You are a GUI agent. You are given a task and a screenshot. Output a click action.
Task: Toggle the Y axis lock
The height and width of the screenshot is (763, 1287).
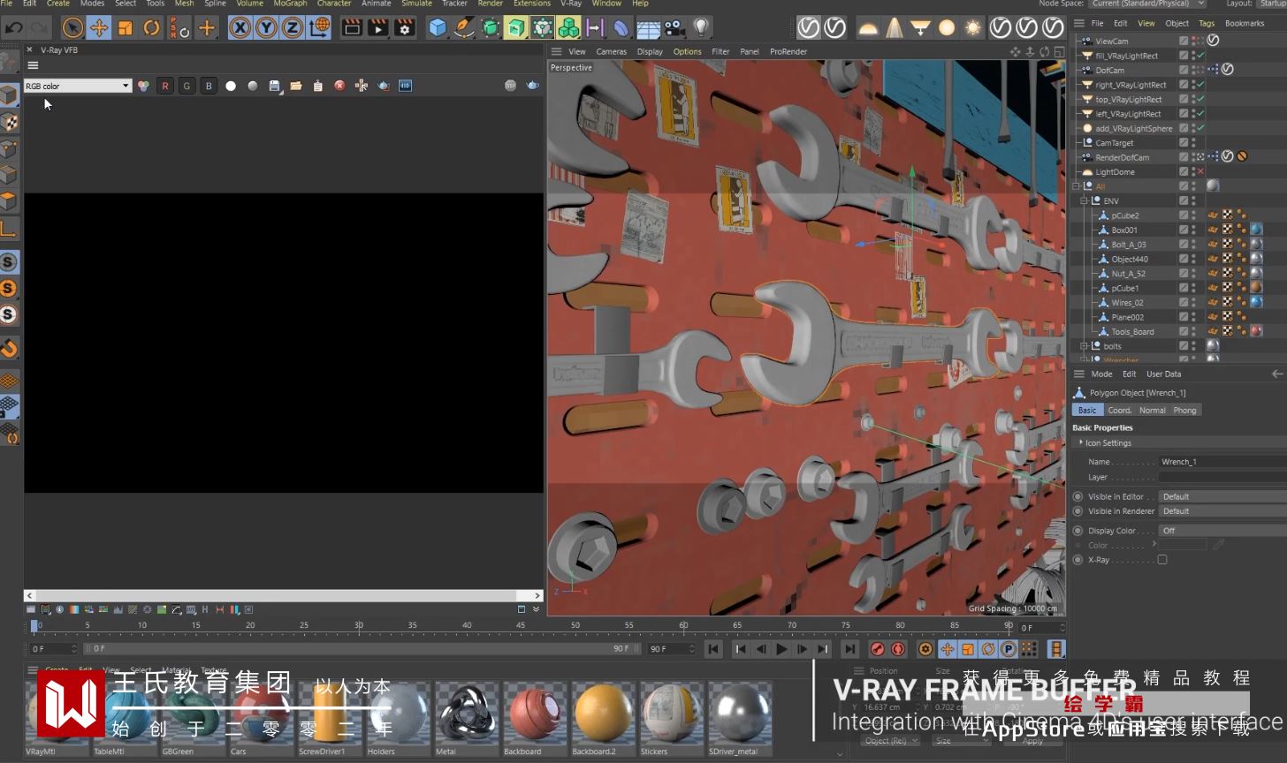tap(266, 27)
